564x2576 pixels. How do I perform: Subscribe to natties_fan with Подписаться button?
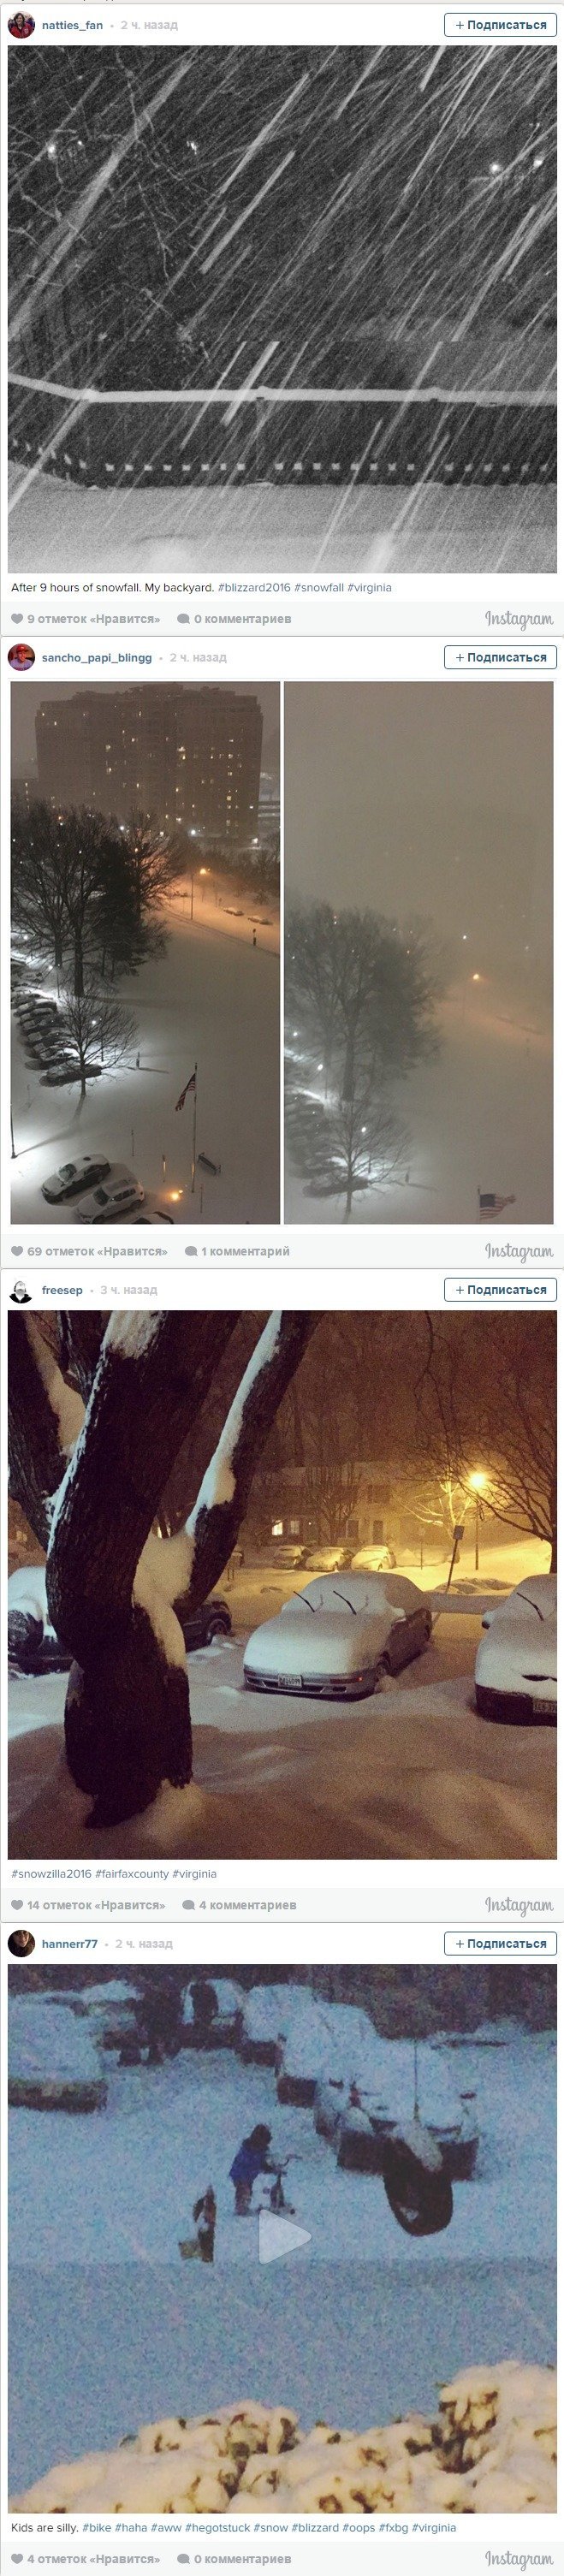(500, 25)
